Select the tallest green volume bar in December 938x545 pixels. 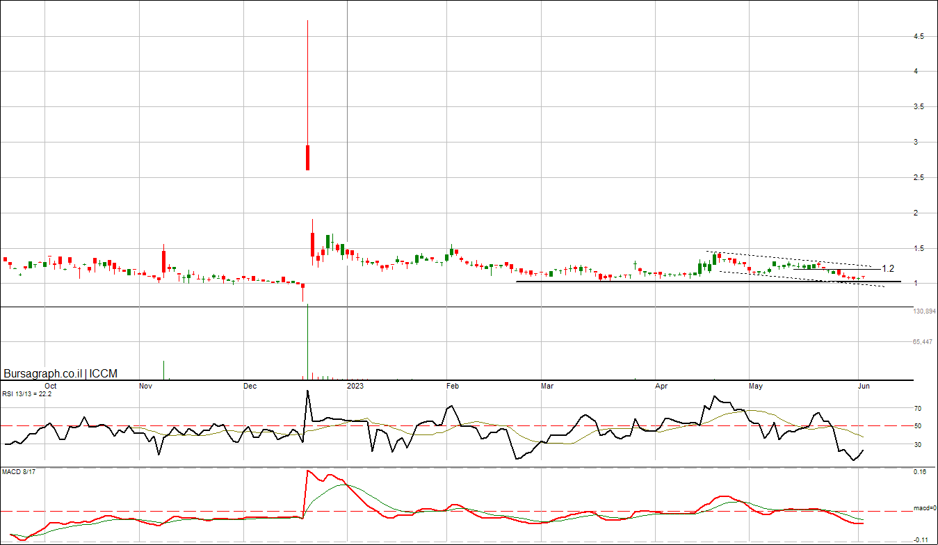(307, 343)
